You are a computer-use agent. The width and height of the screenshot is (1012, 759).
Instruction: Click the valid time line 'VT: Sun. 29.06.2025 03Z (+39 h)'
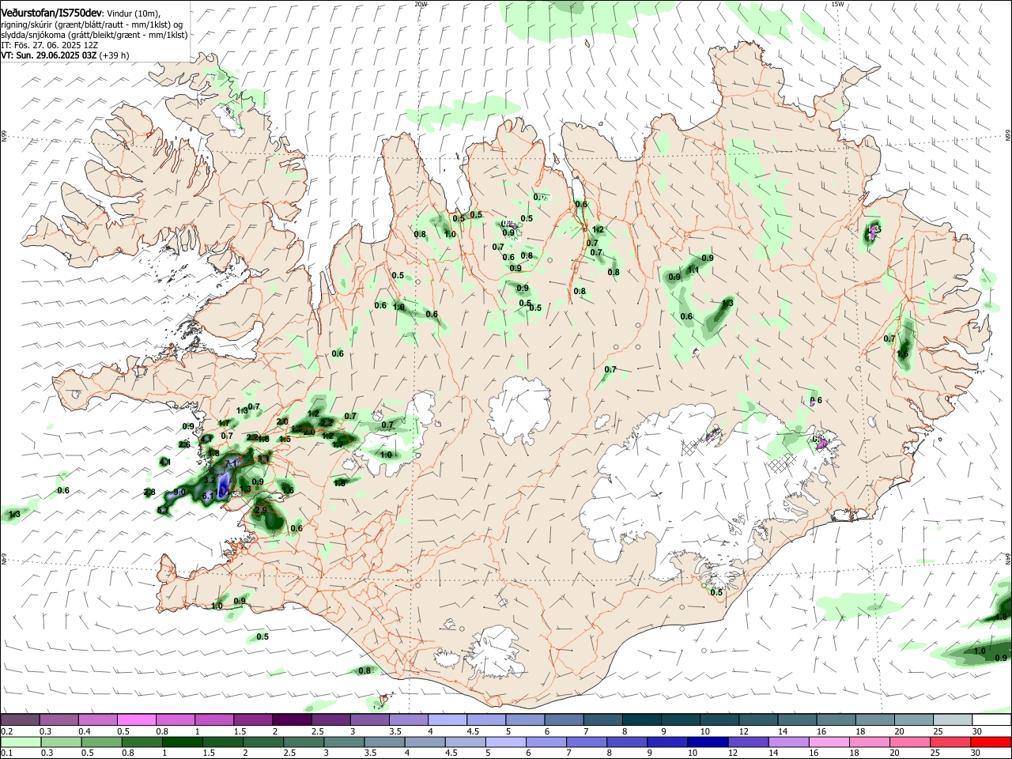click(65, 55)
